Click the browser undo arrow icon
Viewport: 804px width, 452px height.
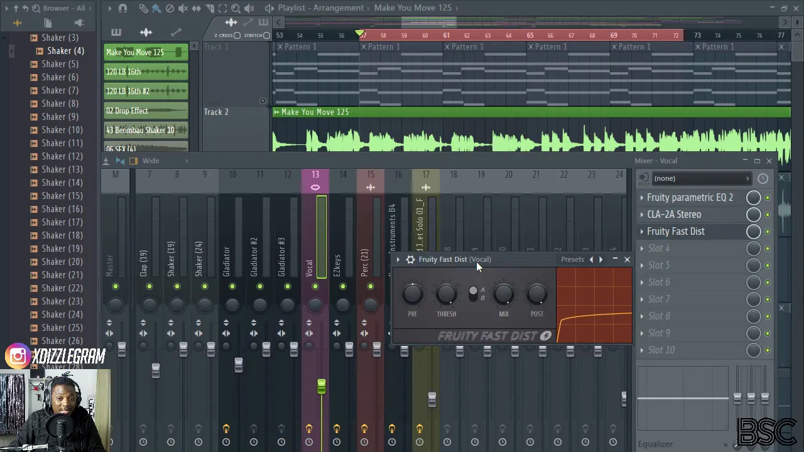tap(25, 8)
